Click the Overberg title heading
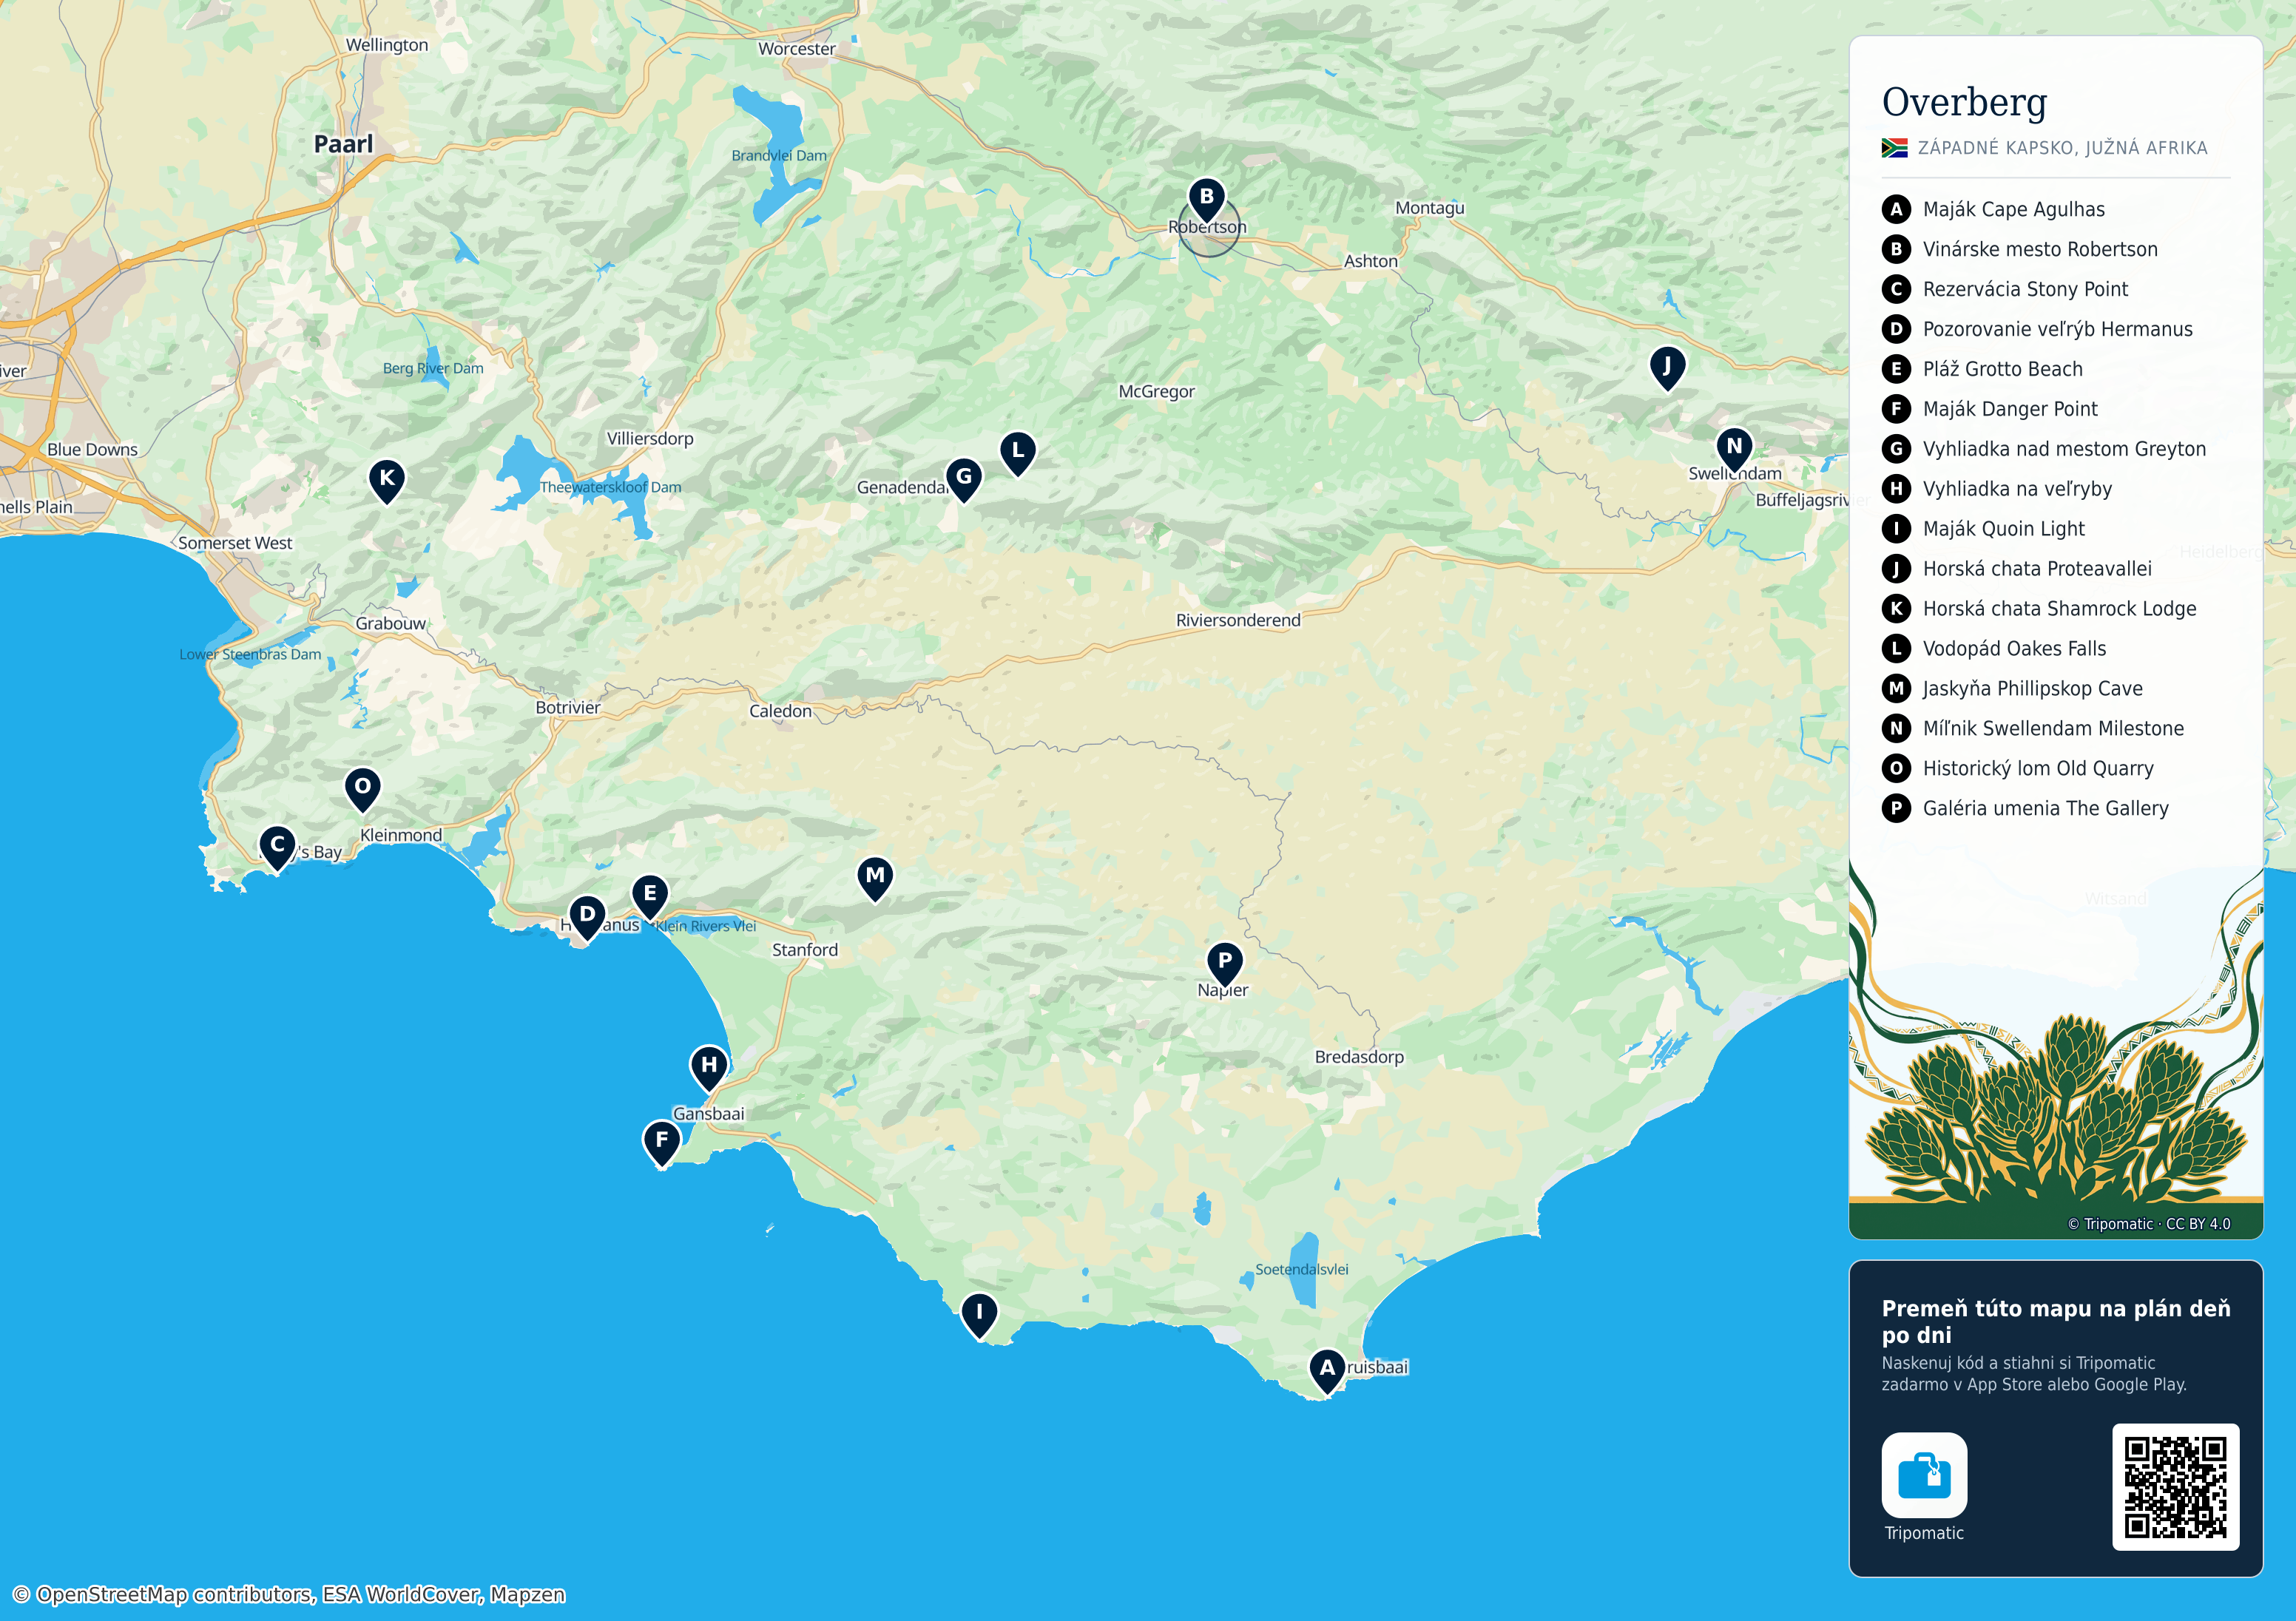This screenshot has height=1621, width=2296. click(1964, 103)
